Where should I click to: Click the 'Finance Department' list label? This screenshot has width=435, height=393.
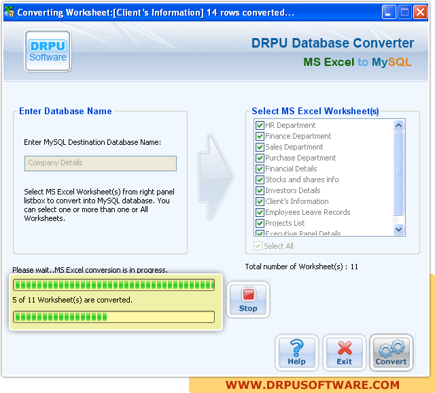click(298, 136)
